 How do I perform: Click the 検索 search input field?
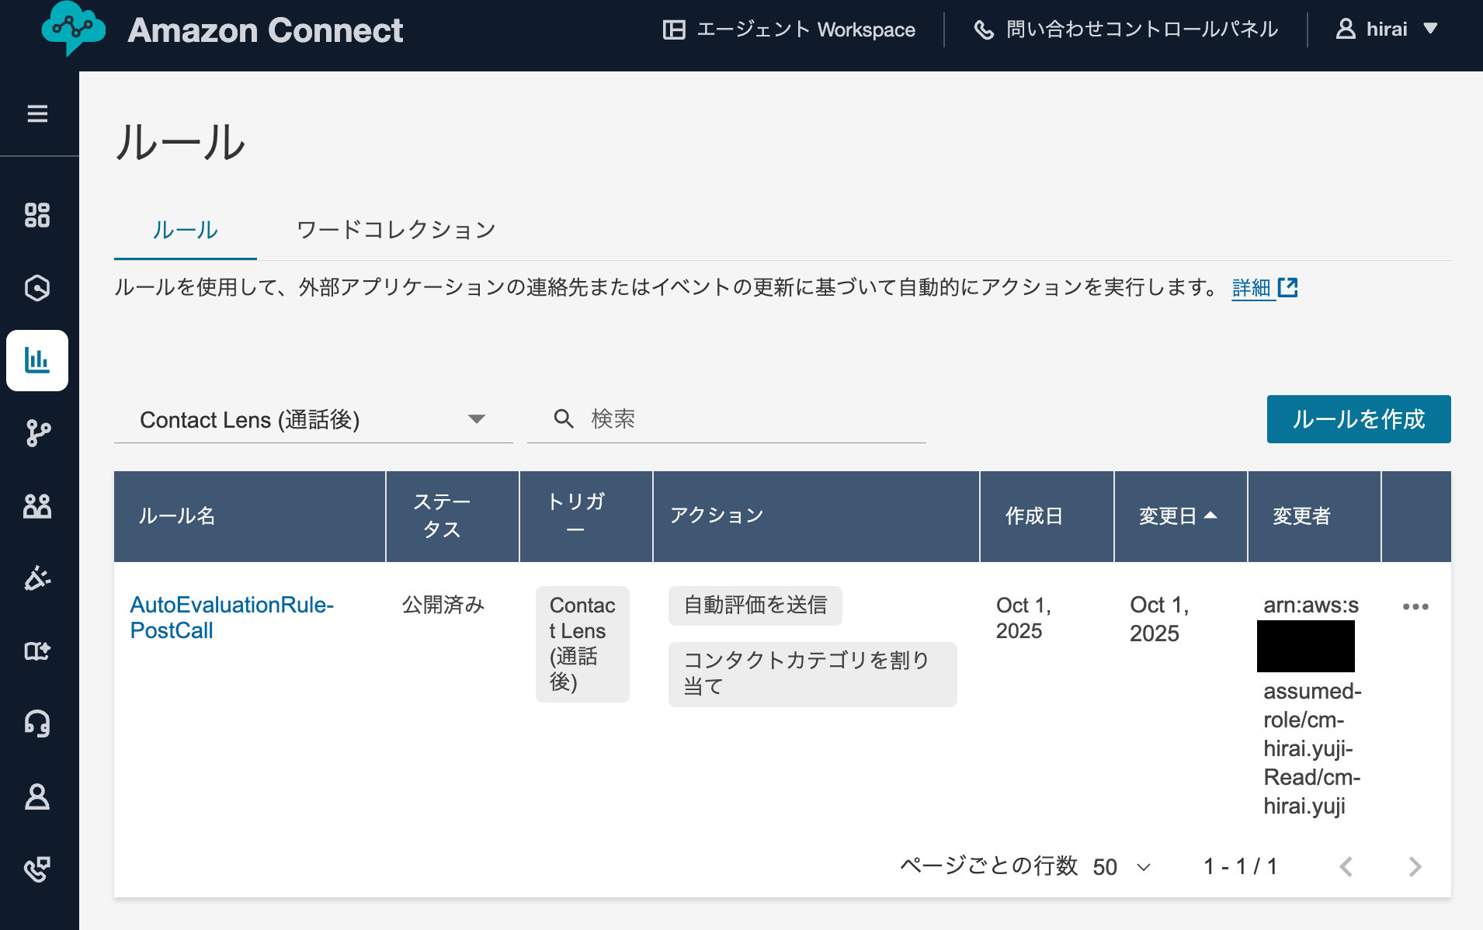pyautogui.click(x=738, y=419)
